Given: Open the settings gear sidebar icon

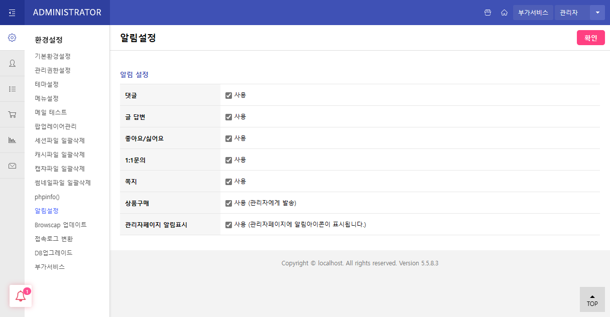Looking at the screenshot, I should pyautogui.click(x=12, y=38).
